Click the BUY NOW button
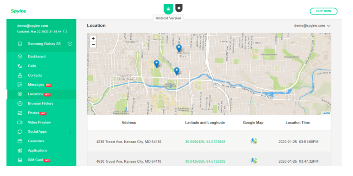Viewport: 353px width, 176px height. [x=324, y=11]
